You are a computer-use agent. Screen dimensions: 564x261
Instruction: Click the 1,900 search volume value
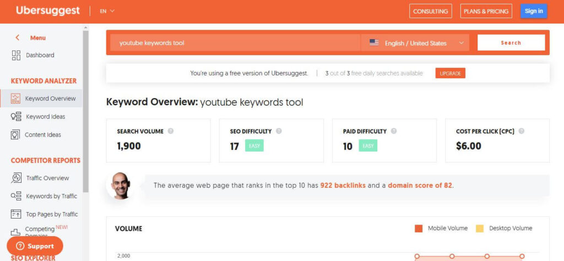[129, 146]
